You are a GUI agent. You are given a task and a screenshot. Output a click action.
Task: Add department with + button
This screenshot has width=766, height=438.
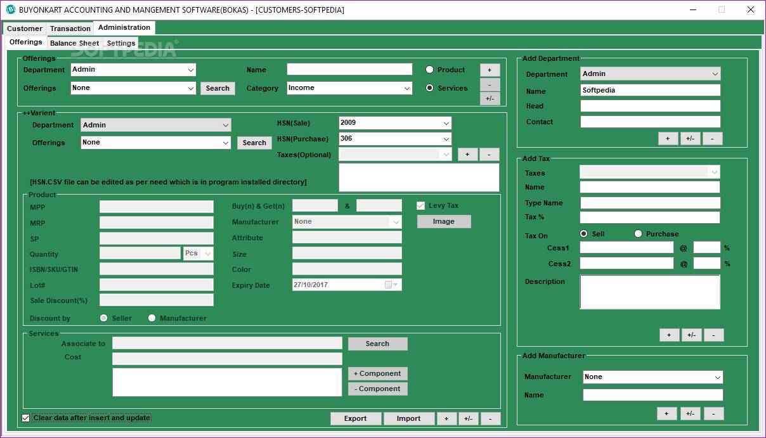(x=668, y=138)
